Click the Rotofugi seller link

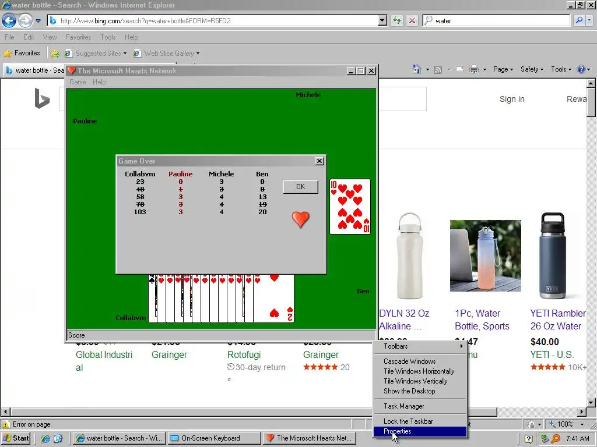244,354
